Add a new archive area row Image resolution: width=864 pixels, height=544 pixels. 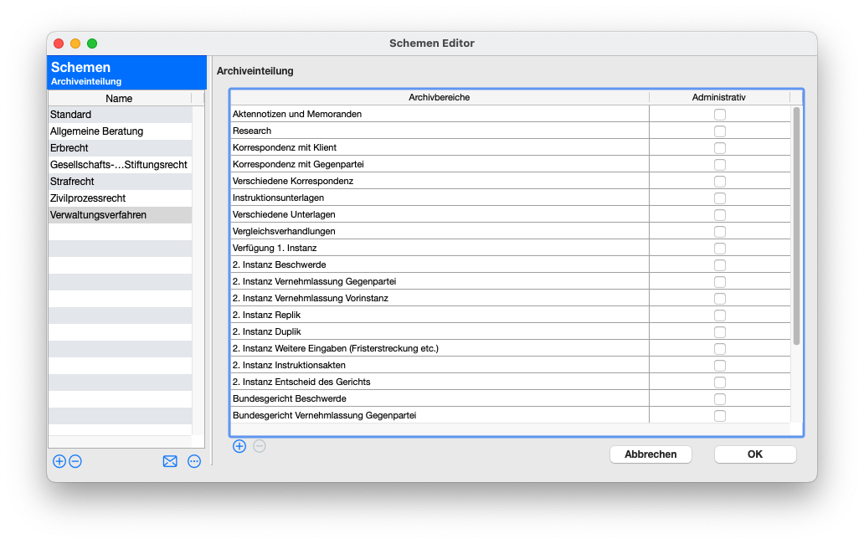[x=239, y=446]
